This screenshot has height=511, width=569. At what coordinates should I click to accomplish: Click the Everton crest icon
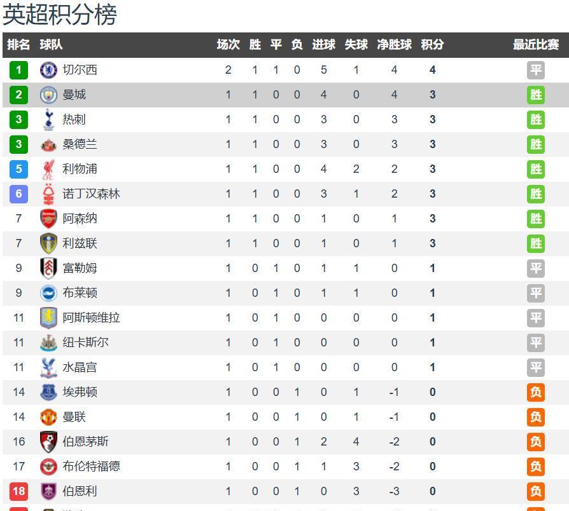tap(49, 392)
